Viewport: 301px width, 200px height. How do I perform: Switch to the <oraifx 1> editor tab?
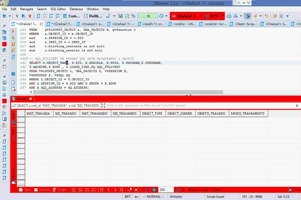pyautogui.click(x=152, y=24)
